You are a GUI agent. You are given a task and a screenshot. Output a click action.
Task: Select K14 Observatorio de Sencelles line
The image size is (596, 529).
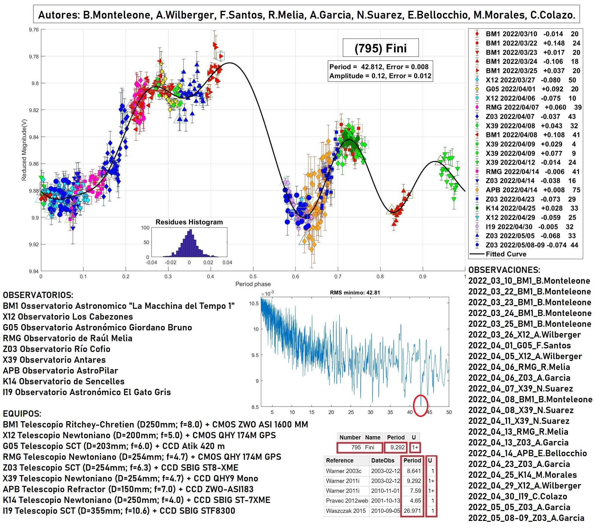click(x=64, y=381)
